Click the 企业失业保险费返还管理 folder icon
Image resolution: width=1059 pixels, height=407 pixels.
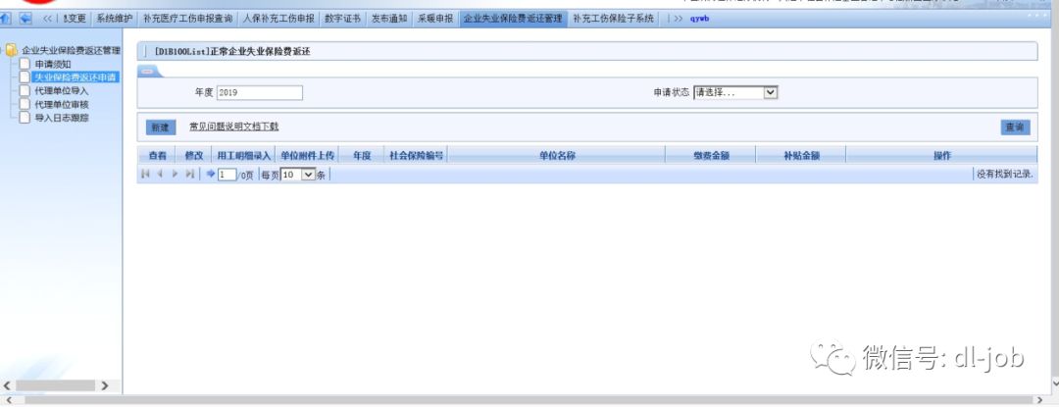tap(12, 51)
